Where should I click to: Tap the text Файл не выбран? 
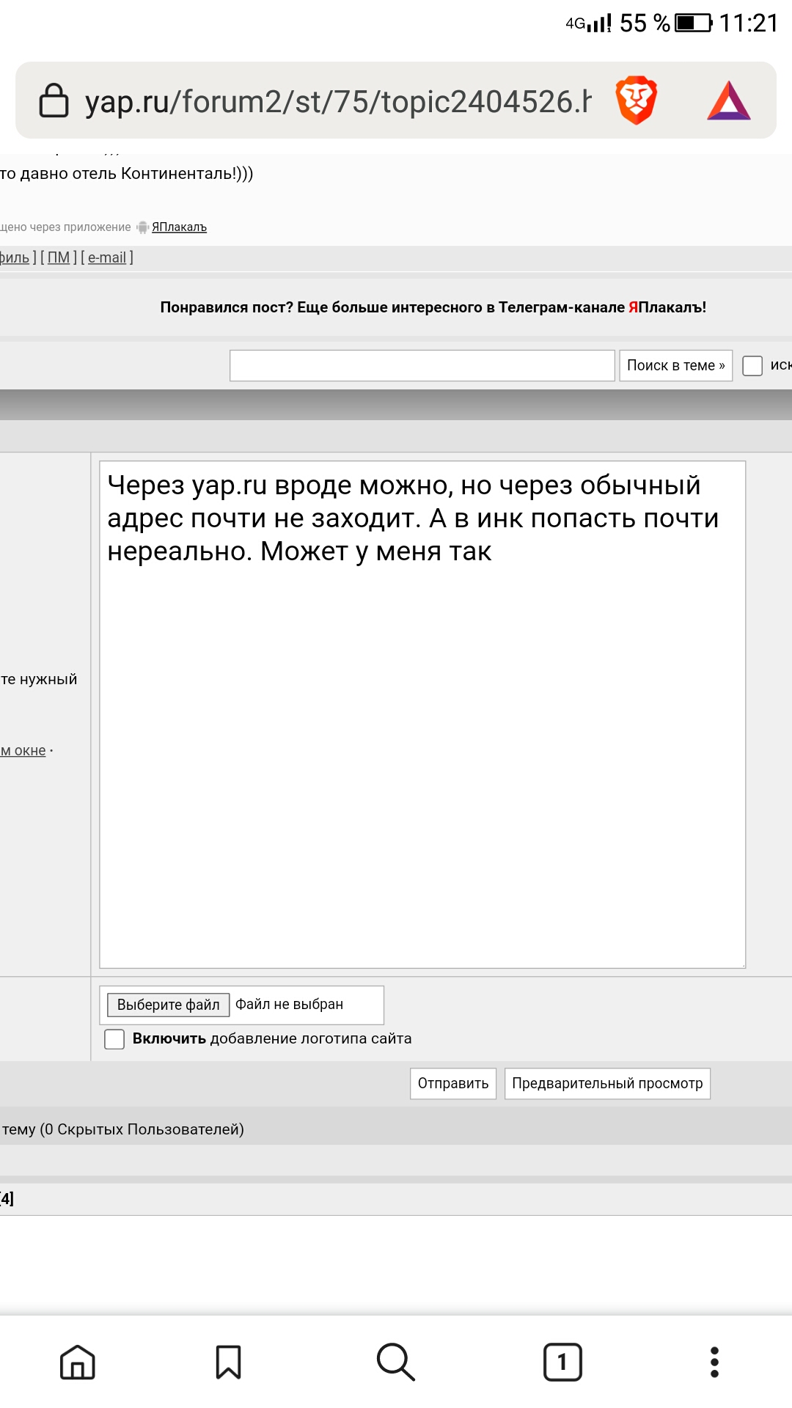[x=289, y=1004]
